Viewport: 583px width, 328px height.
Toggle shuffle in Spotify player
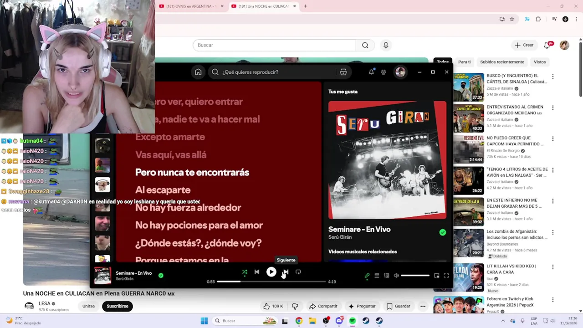(x=245, y=272)
